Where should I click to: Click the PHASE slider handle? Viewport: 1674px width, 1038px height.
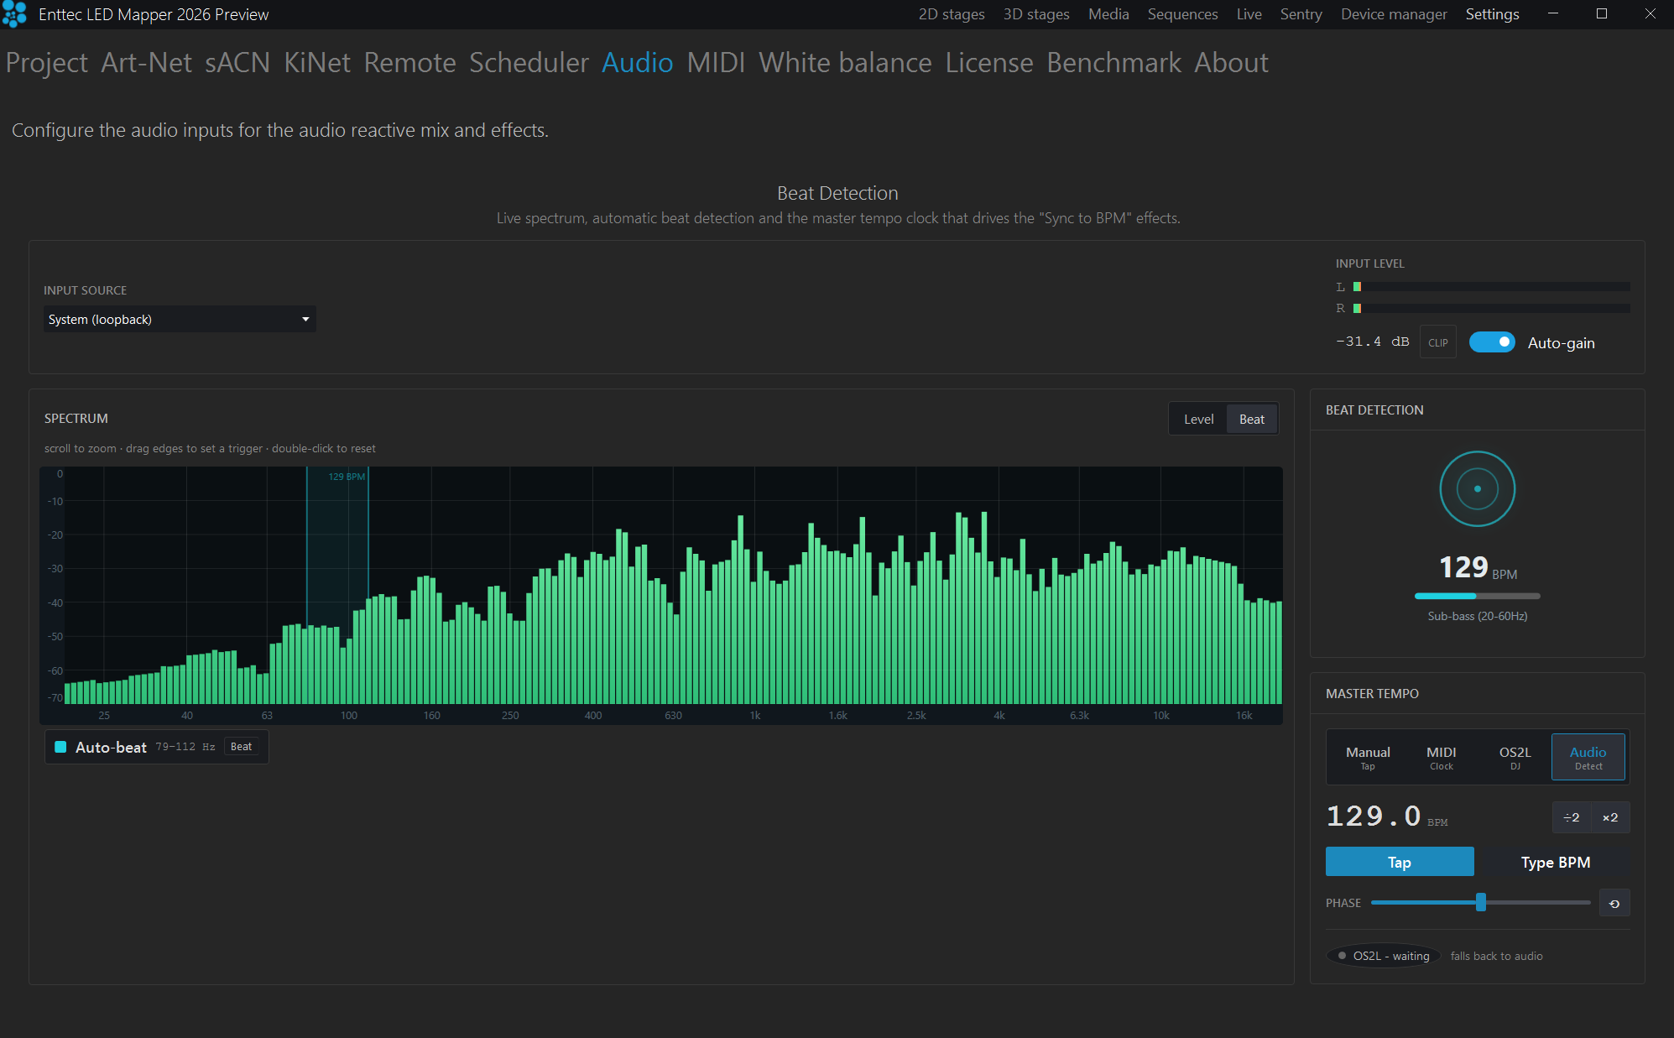coord(1480,902)
